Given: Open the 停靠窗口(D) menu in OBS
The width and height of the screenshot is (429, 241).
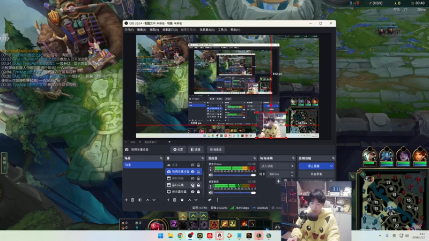Looking at the screenshot, I should [170, 30].
